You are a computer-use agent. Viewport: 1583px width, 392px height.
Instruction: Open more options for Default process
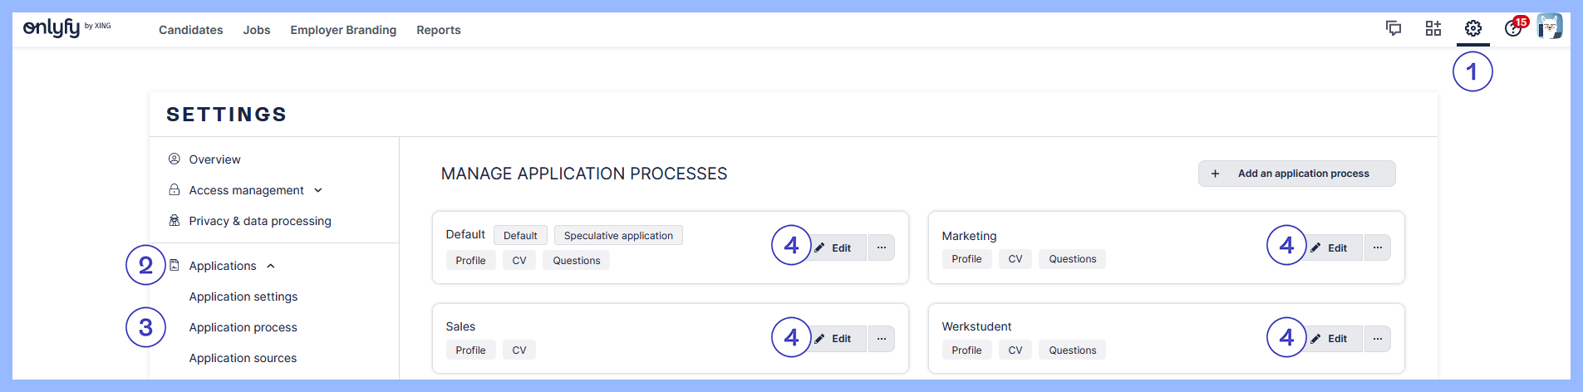coord(882,247)
